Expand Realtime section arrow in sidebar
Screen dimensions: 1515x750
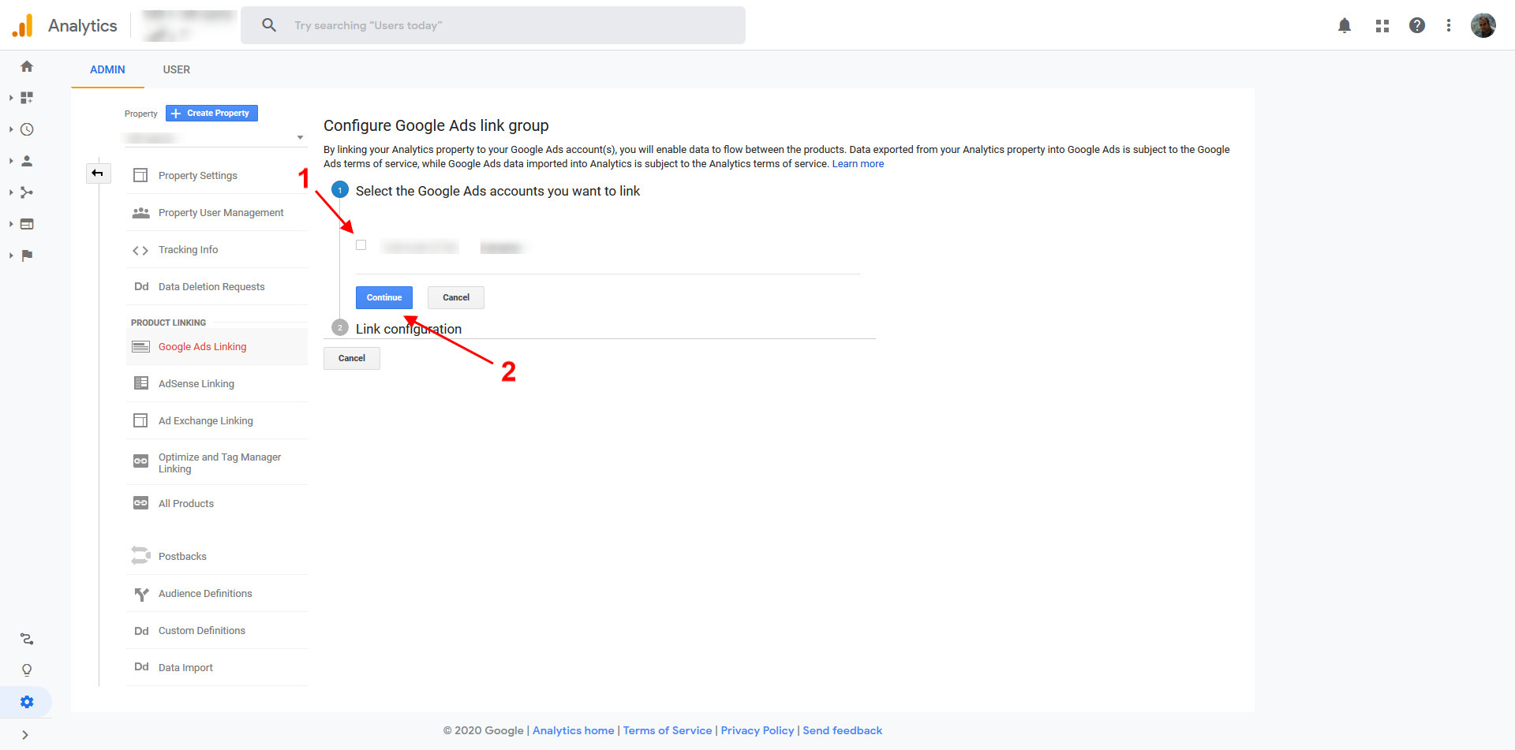(x=11, y=129)
